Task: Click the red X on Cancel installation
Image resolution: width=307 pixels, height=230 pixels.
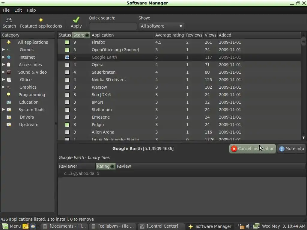Action: (x=234, y=149)
